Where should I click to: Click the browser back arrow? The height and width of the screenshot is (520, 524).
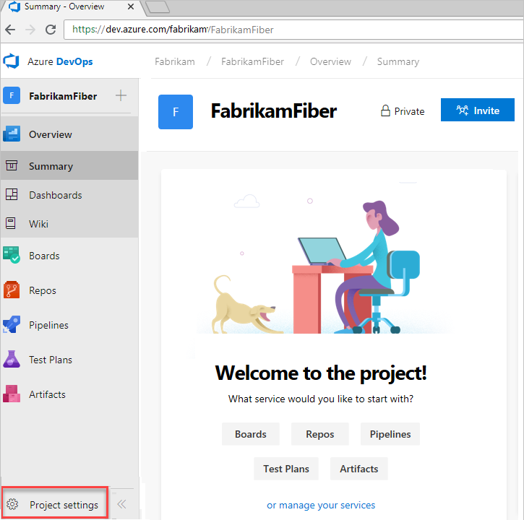click(10, 30)
